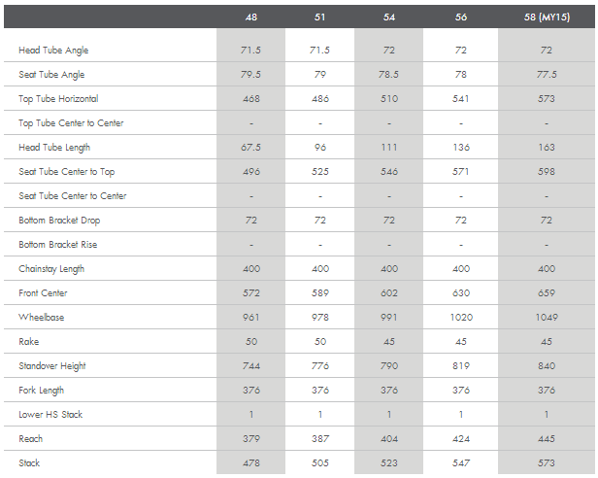Select the 56 size column header
Viewport: 598px width, 478px height.
pyautogui.click(x=461, y=17)
